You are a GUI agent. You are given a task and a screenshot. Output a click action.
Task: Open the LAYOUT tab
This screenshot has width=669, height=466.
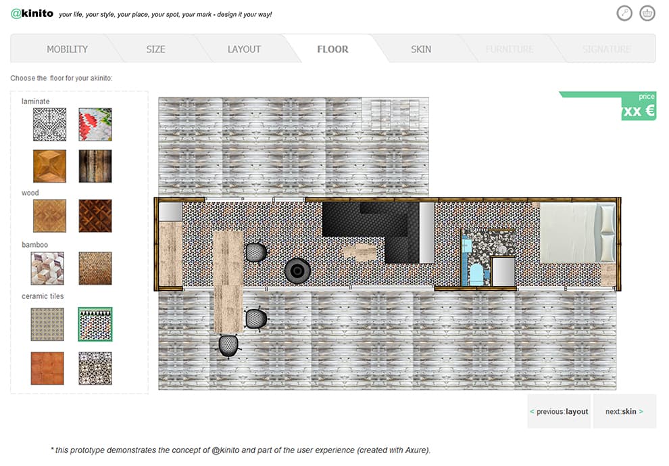(x=244, y=49)
